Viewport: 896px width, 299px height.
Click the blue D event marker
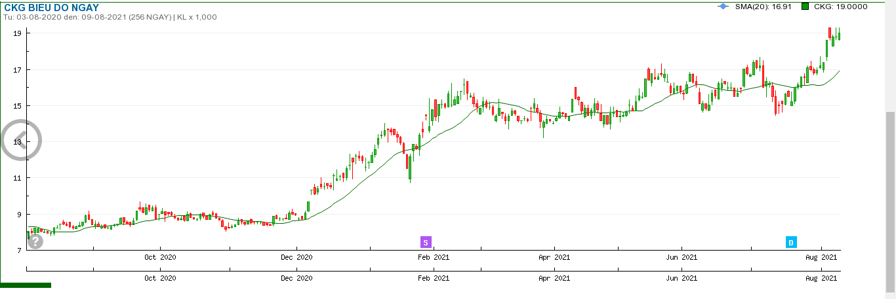pyautogui.click(x=791, y=243)
